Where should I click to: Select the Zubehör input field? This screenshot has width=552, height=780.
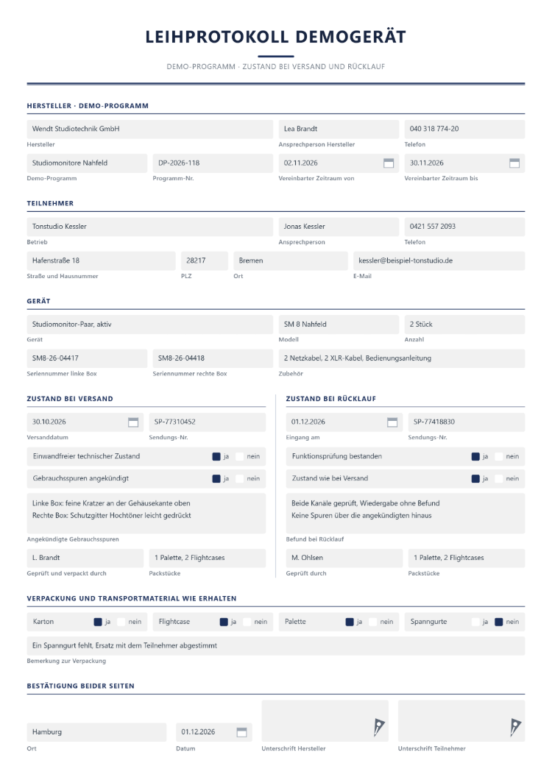[402, 358]
